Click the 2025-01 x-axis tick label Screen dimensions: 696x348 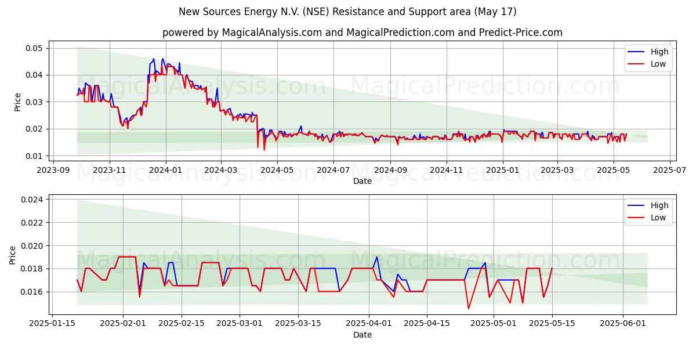pos(503,170)
